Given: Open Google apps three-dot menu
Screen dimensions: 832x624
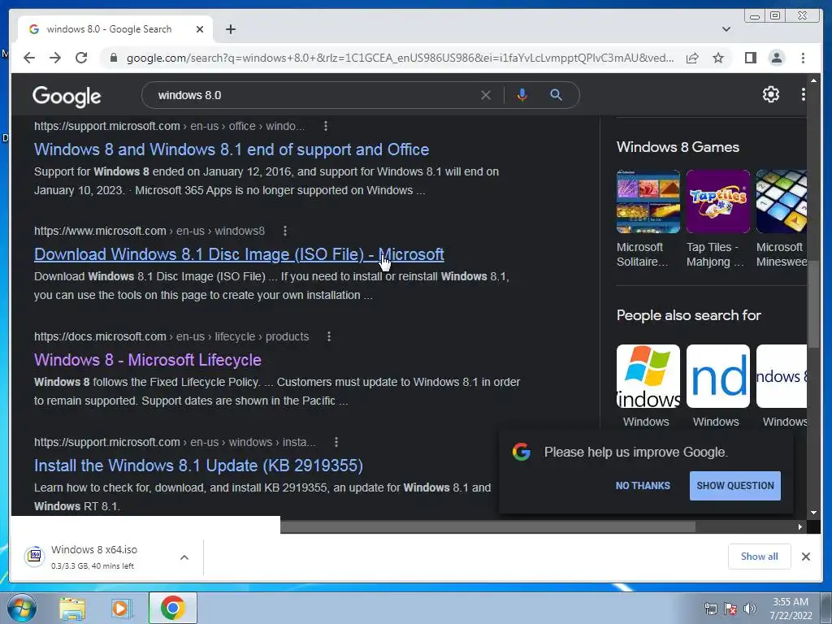Looking at the screenshot, I should (x=803, y=94).
